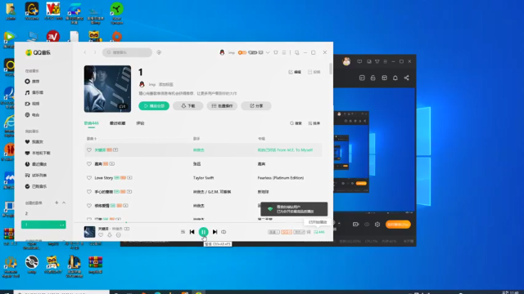Toggle the heart on the first song row
Screen dimensions: 524x294
click(x=89, y=150)
